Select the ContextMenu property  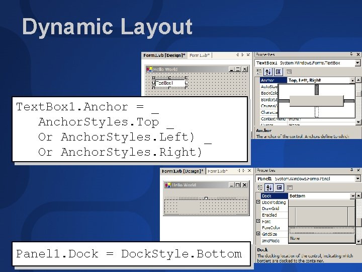coord(274,119)
